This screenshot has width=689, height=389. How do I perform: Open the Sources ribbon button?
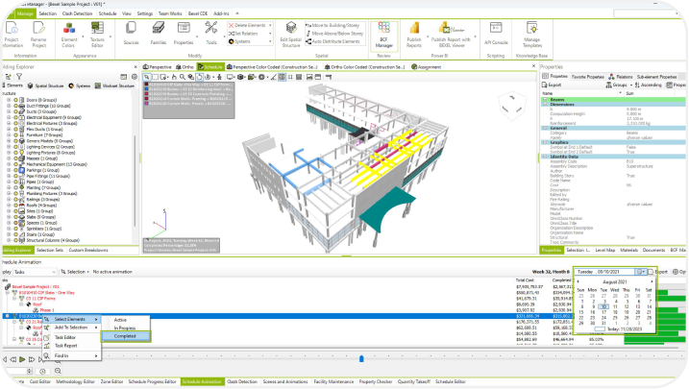131,34
